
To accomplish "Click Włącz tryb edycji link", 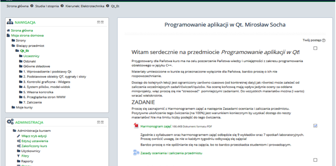I will tap(34, 136).
